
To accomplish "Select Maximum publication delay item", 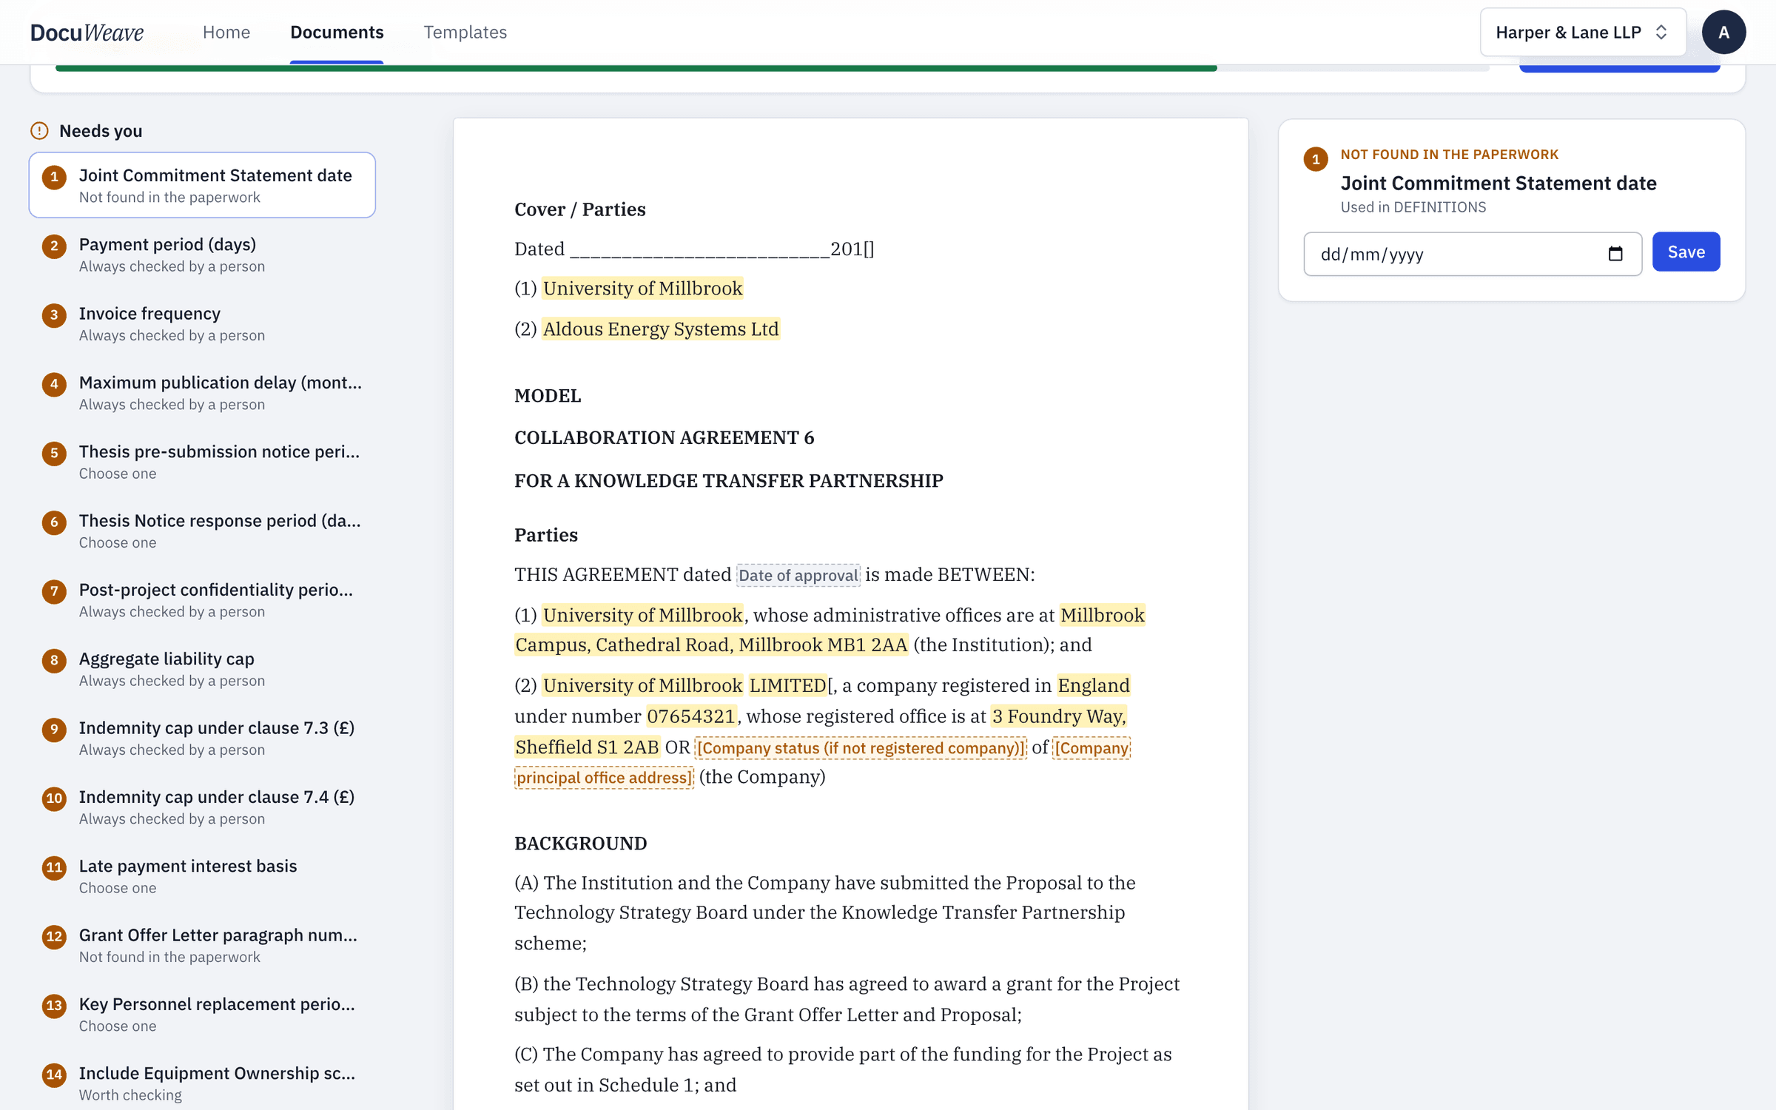I will (x=202, y=392).
